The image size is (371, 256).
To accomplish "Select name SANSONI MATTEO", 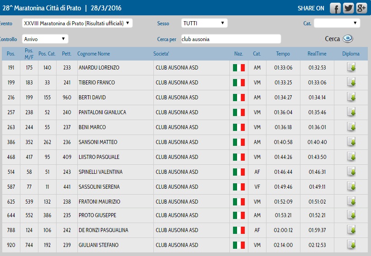I will (x=98, y=142).
